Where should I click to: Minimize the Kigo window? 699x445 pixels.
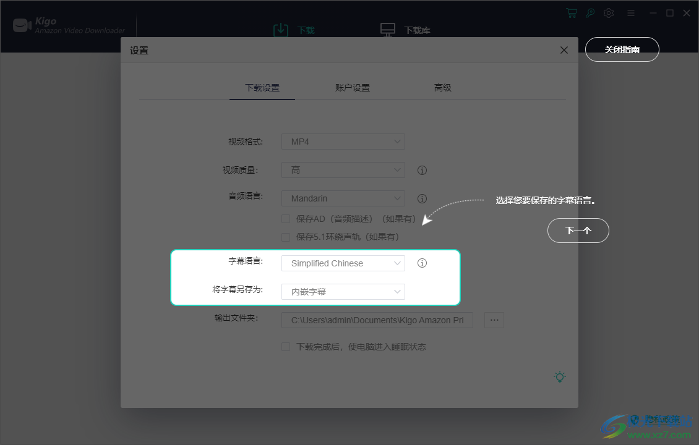pos(653,14)
